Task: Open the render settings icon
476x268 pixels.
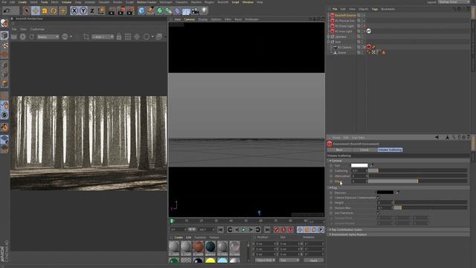Action: (x=130, y=11)
